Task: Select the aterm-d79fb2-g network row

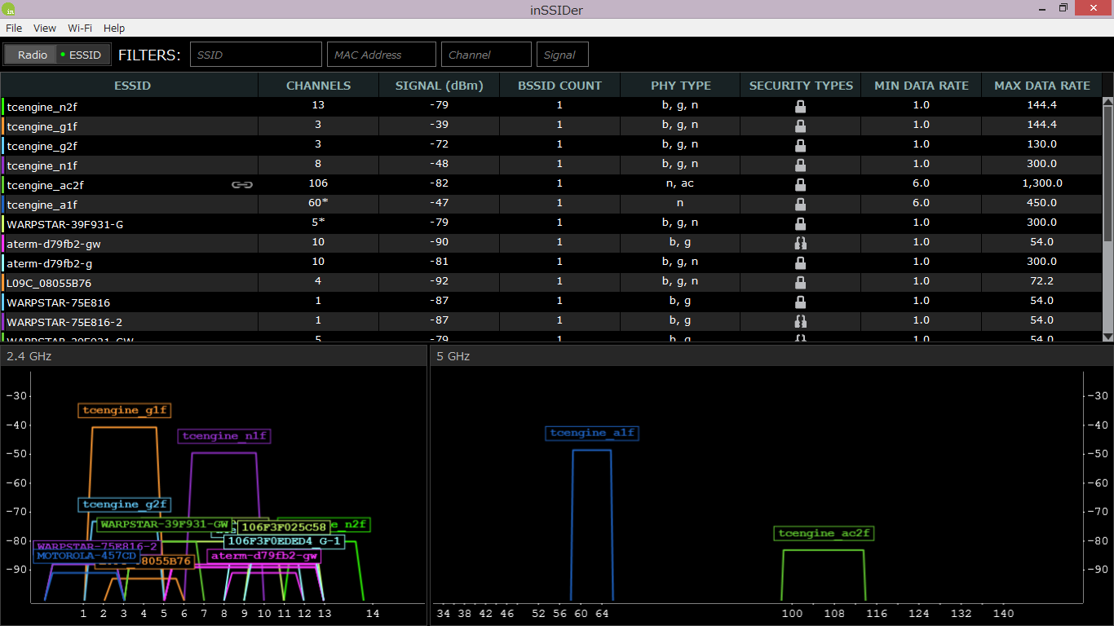Action: (x=551, y=262)
